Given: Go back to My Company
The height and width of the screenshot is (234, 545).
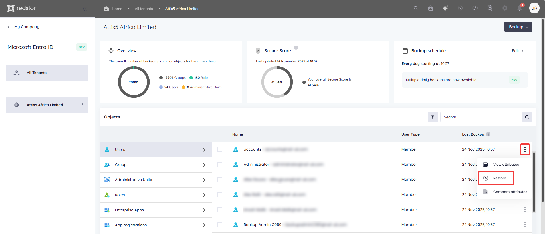Looking at the screenshot, I should point(27,27).
